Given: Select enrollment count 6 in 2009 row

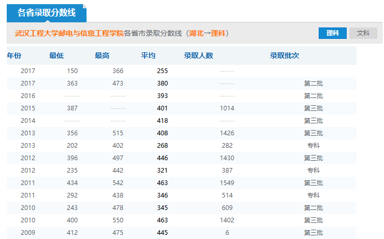Looking at the screenshot, I should [227, 233].
